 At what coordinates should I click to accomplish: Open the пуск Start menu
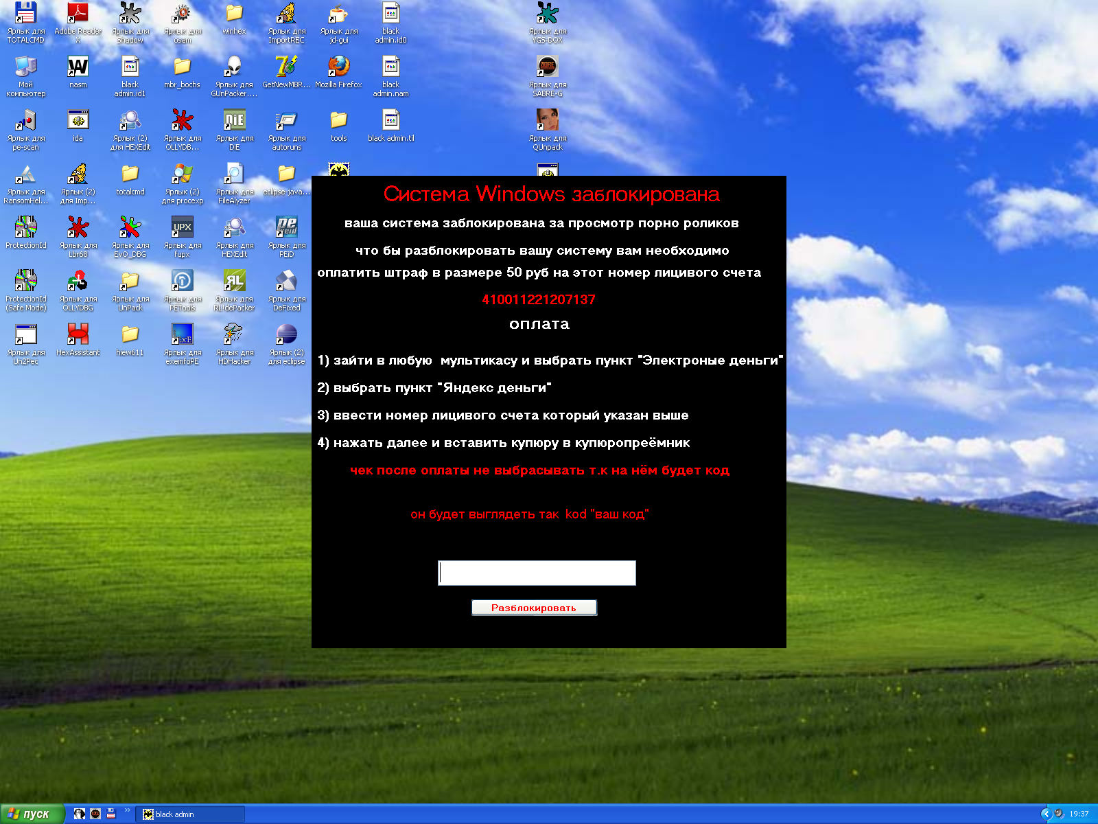pyautogui.click(x=32, y=814)
